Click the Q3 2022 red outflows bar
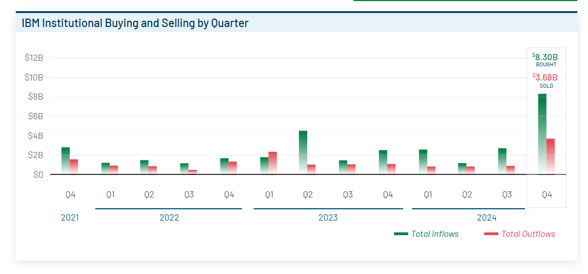 [x=193, y=172]
